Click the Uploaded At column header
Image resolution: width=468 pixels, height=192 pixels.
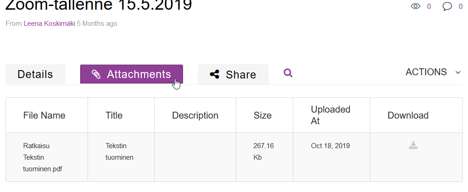[331, 115]
